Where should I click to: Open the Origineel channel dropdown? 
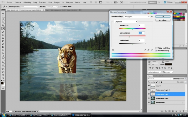tap(126, 22)
